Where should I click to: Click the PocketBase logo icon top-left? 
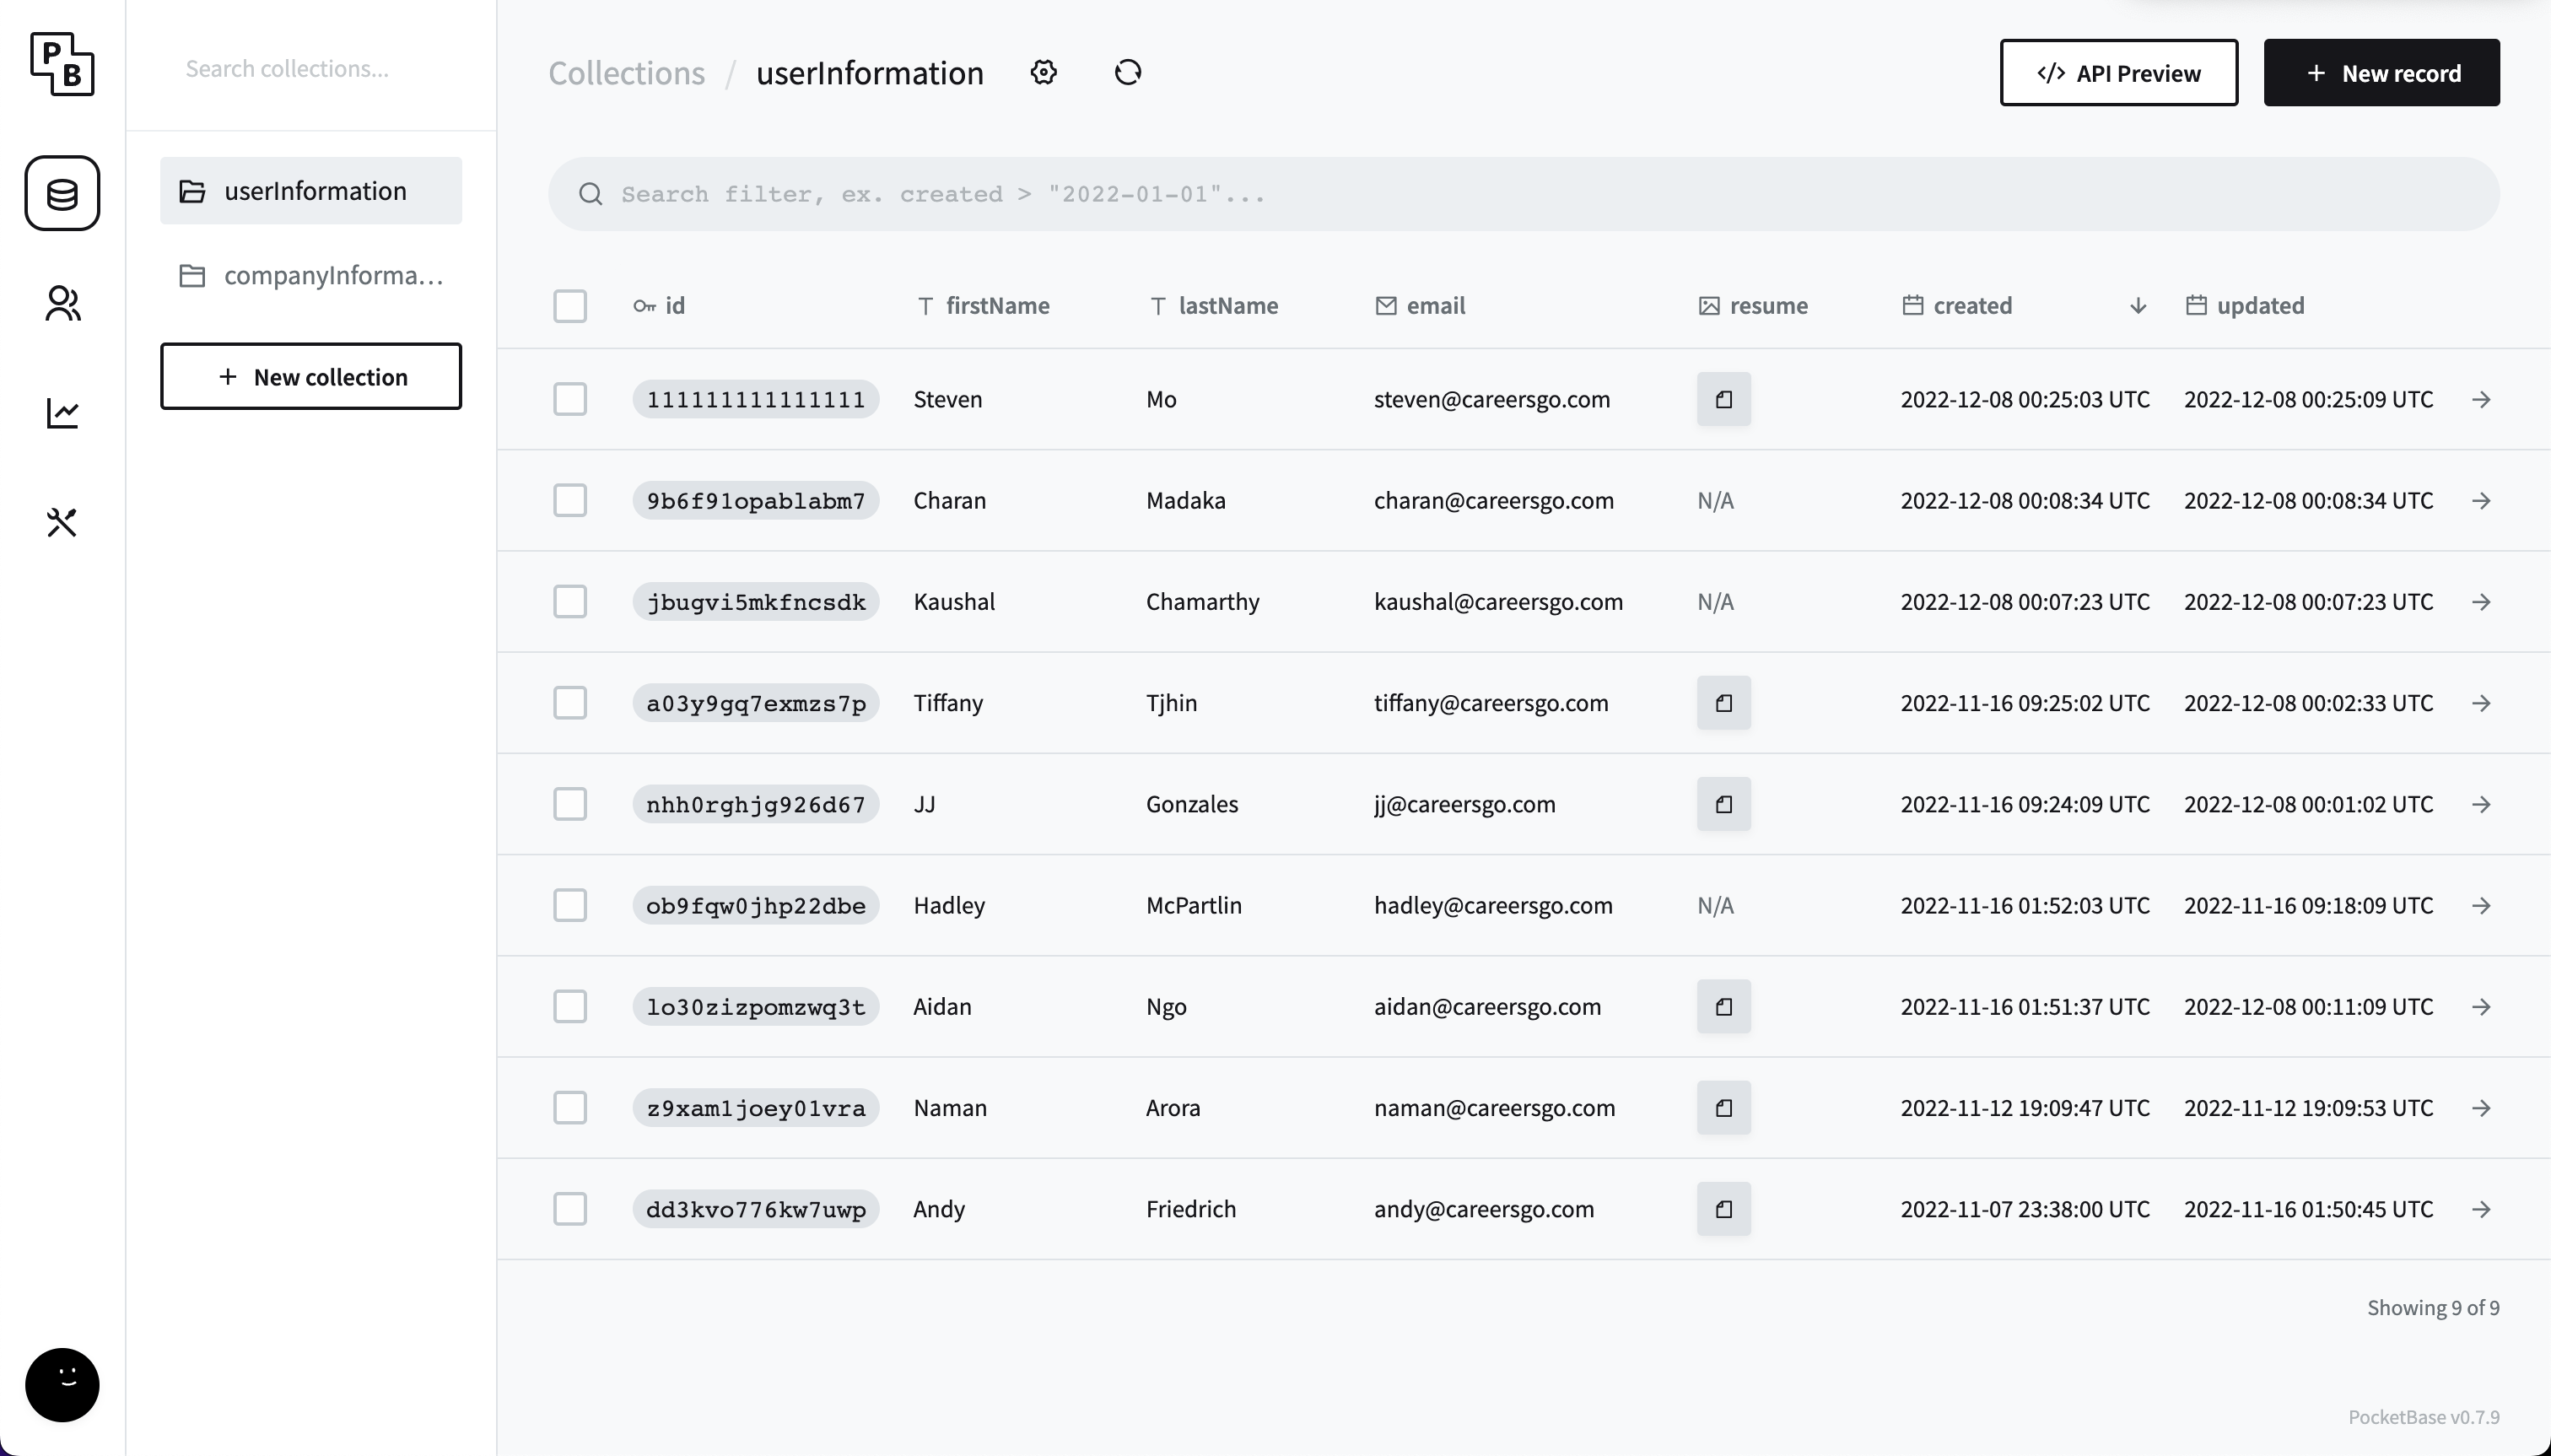[63, 65]
